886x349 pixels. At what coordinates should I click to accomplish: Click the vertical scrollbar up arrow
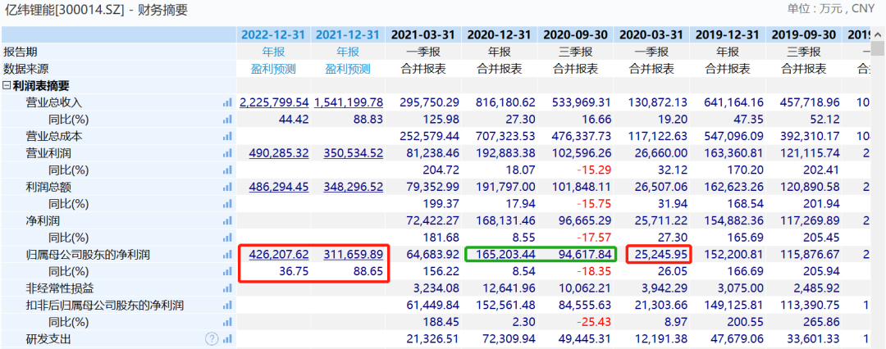(x=879, y=34)
